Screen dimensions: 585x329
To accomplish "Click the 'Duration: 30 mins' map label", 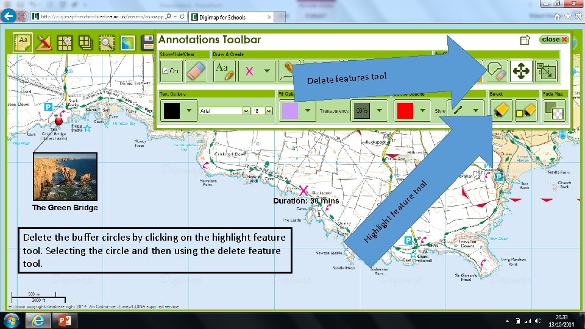I will pyautogui.click(x=306, y=200).
